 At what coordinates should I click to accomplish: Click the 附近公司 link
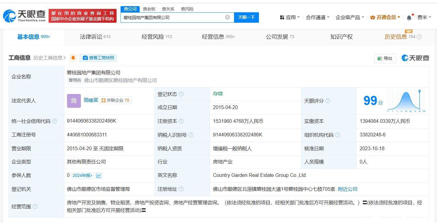348,189
